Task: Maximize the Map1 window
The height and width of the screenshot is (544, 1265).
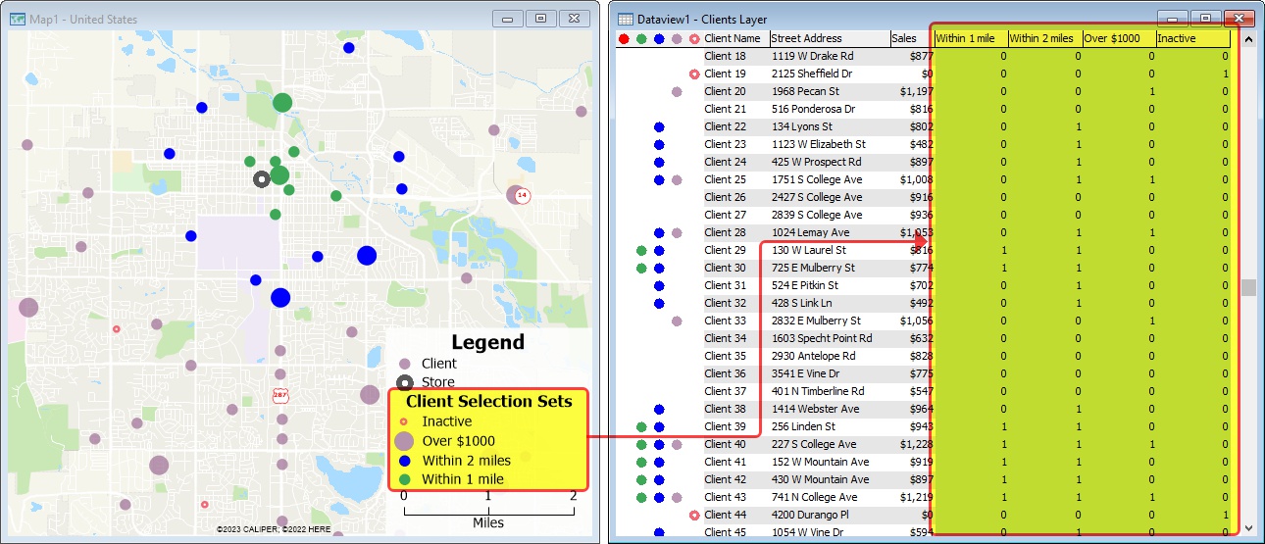Action: pos(539,19)
